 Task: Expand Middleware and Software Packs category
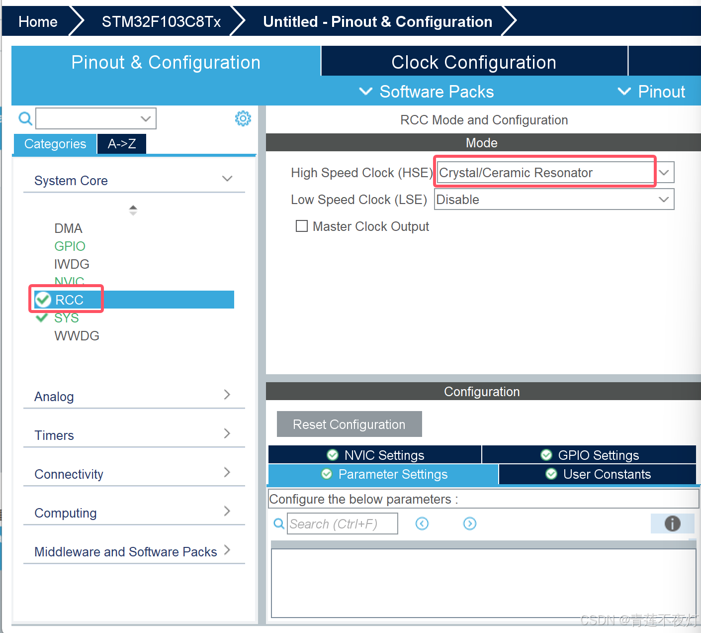(x=227, y=550)
